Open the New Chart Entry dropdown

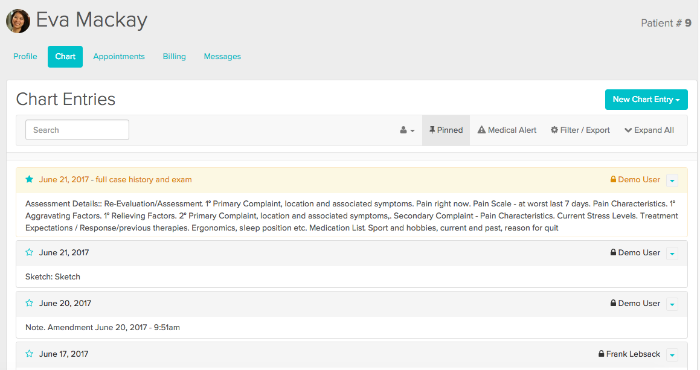pos(646,100)
